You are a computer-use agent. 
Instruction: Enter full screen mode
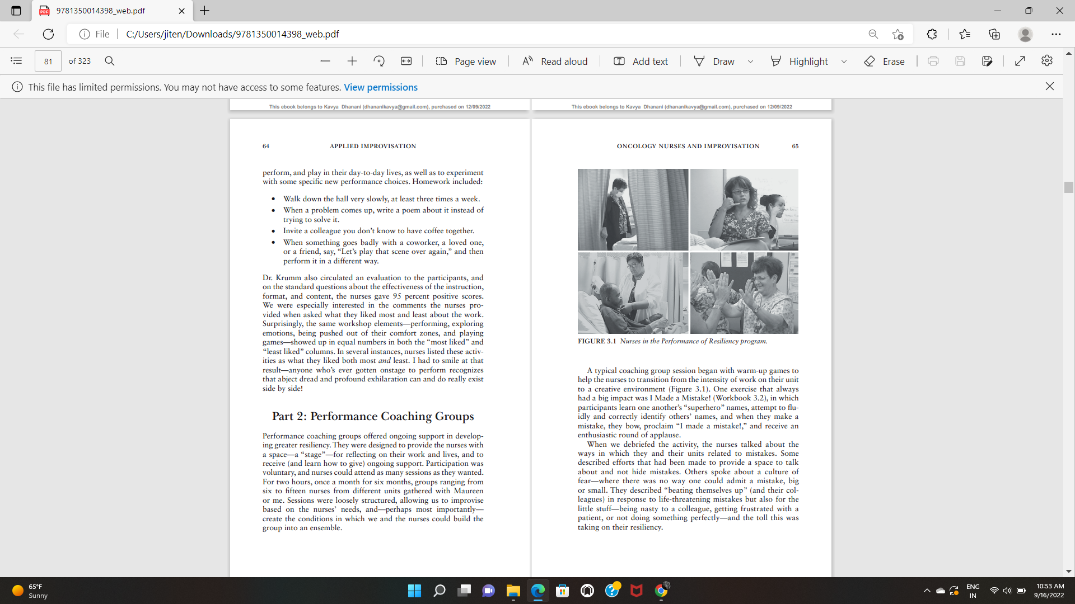click(x=1020, y=61)
